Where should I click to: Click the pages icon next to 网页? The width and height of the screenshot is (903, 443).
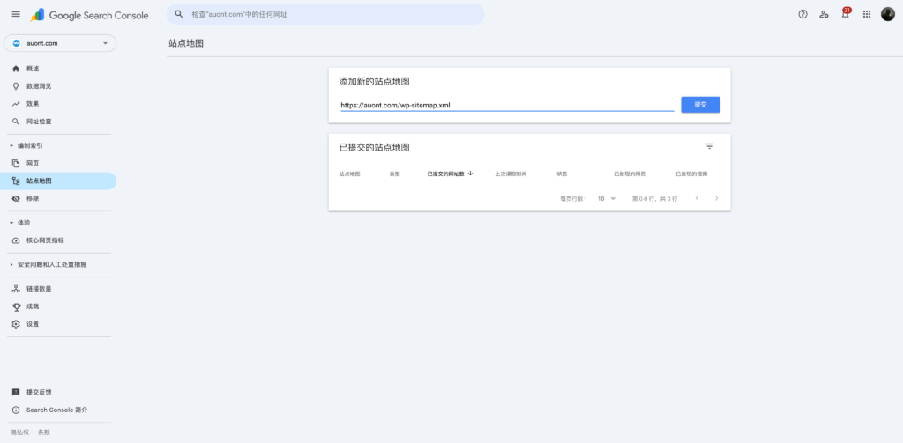point(16,164)
